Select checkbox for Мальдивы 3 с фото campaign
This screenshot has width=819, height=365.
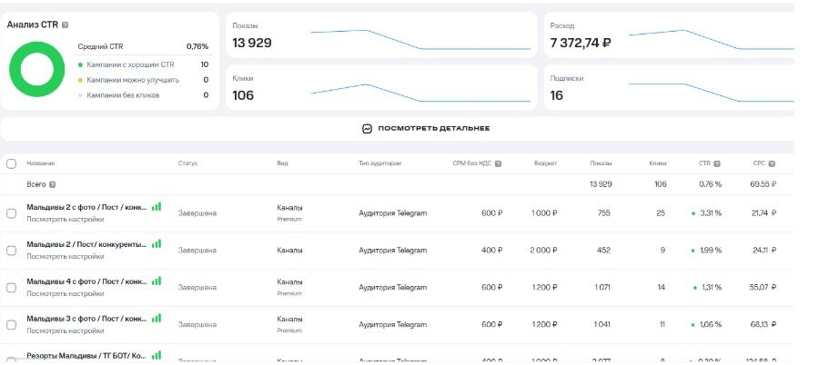(11, 324)
